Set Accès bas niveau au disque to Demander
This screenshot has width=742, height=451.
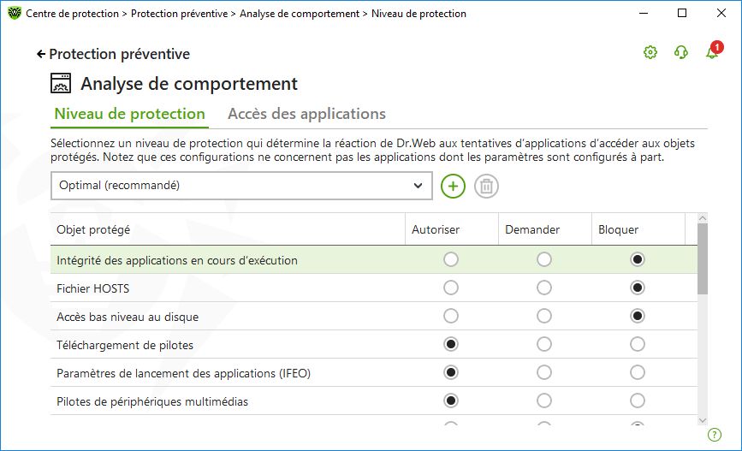click(x=543, y=316)
